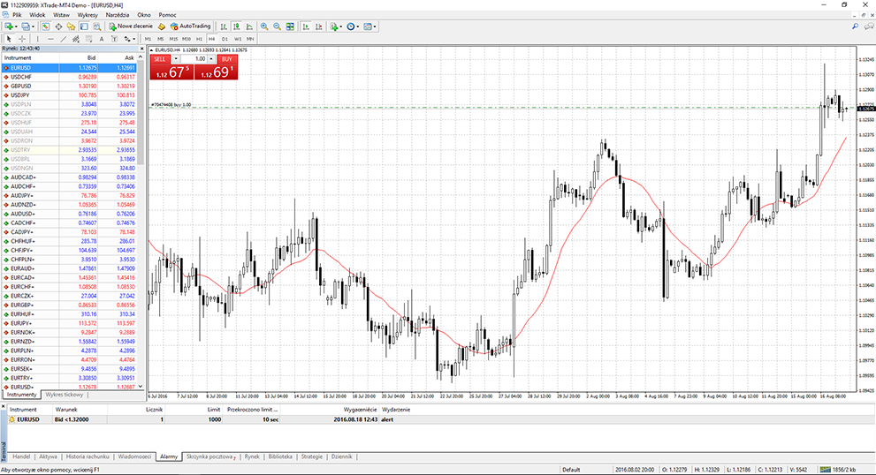The width and height of the screenshot is (876, 475).
Task: Toggle chart shift from right edge
Action: pyautogui.click(x=319, y=26)
